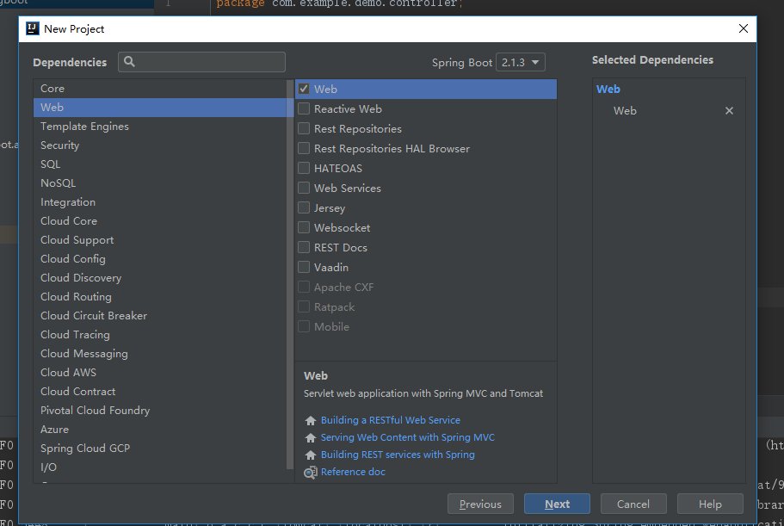Enable the Vaadin checkbox
Screen dimensions: 784x526
304,267
